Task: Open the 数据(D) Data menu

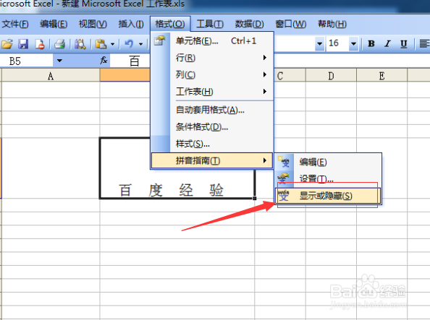Action: click(249, 24)
